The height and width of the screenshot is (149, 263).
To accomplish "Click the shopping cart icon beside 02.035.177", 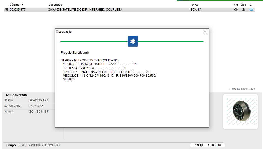I will click(6, 10).
